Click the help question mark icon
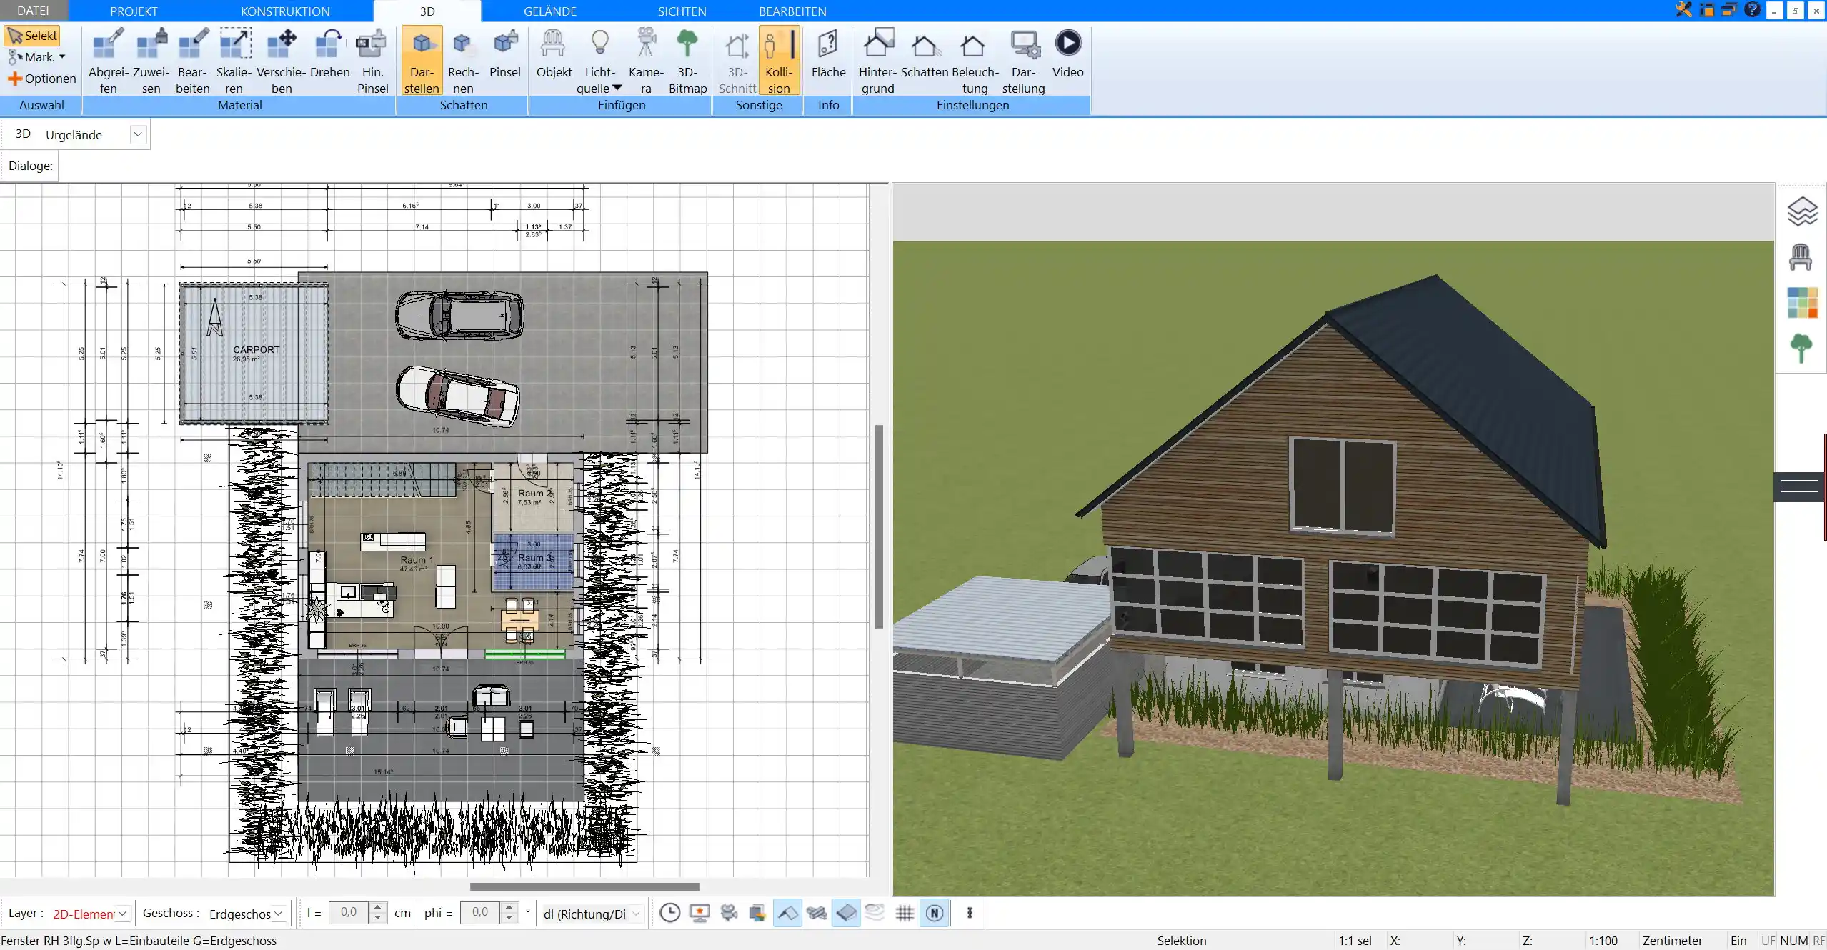The width and height of the screenshot is (1827, 950). tap(1751, 10)
